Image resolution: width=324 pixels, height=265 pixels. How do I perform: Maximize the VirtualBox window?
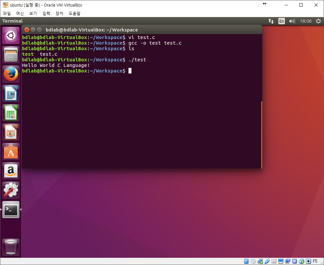(x=301, y=5)
